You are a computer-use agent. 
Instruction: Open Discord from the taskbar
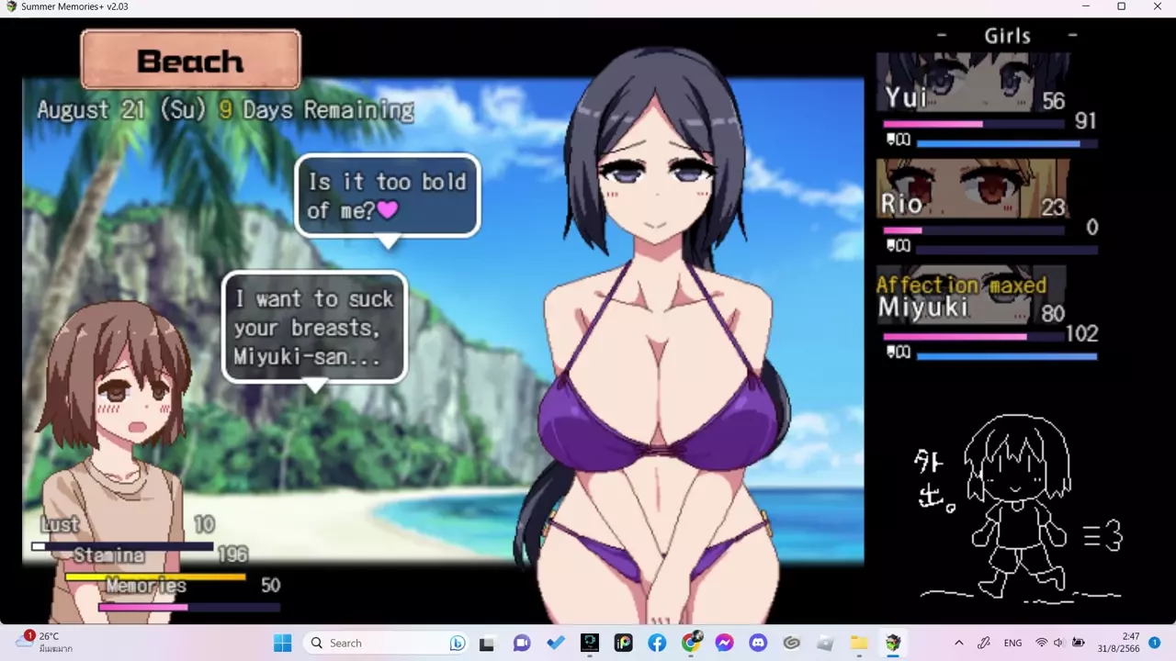pyautogui.click(x=757, y=643)
